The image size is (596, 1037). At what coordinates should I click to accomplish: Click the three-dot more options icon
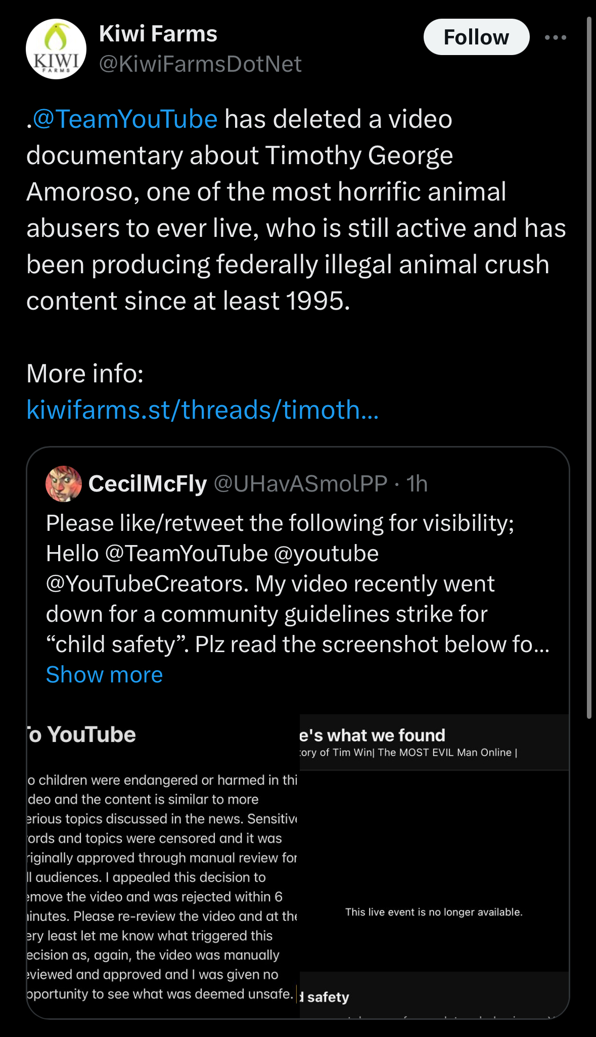(556, 37)
